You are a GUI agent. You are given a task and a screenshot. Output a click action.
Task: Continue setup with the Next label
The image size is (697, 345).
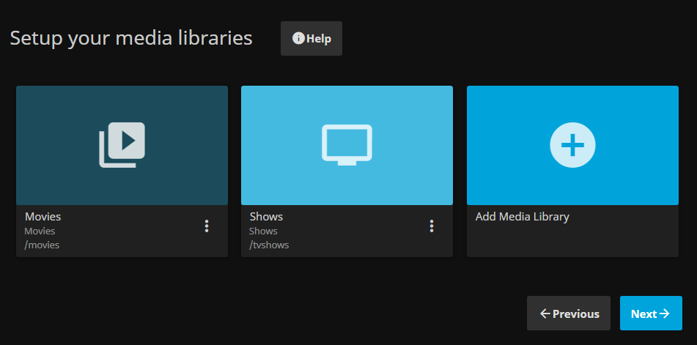(643, 314)
